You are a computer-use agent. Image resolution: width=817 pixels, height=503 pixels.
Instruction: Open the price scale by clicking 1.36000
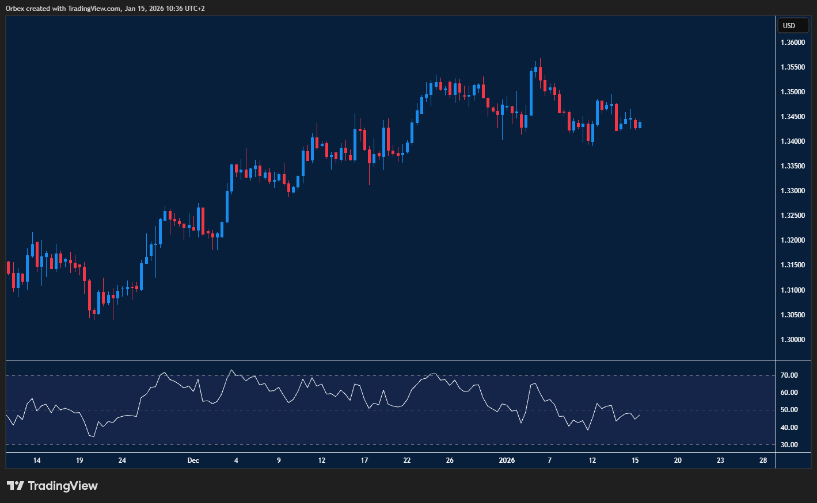coord(793,41)
